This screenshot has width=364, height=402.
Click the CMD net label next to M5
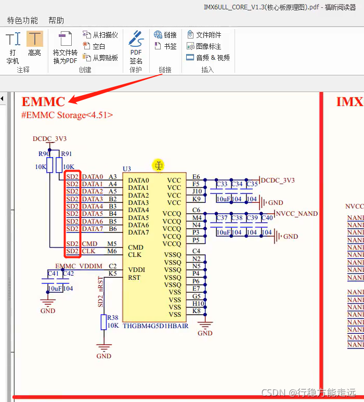90,244
